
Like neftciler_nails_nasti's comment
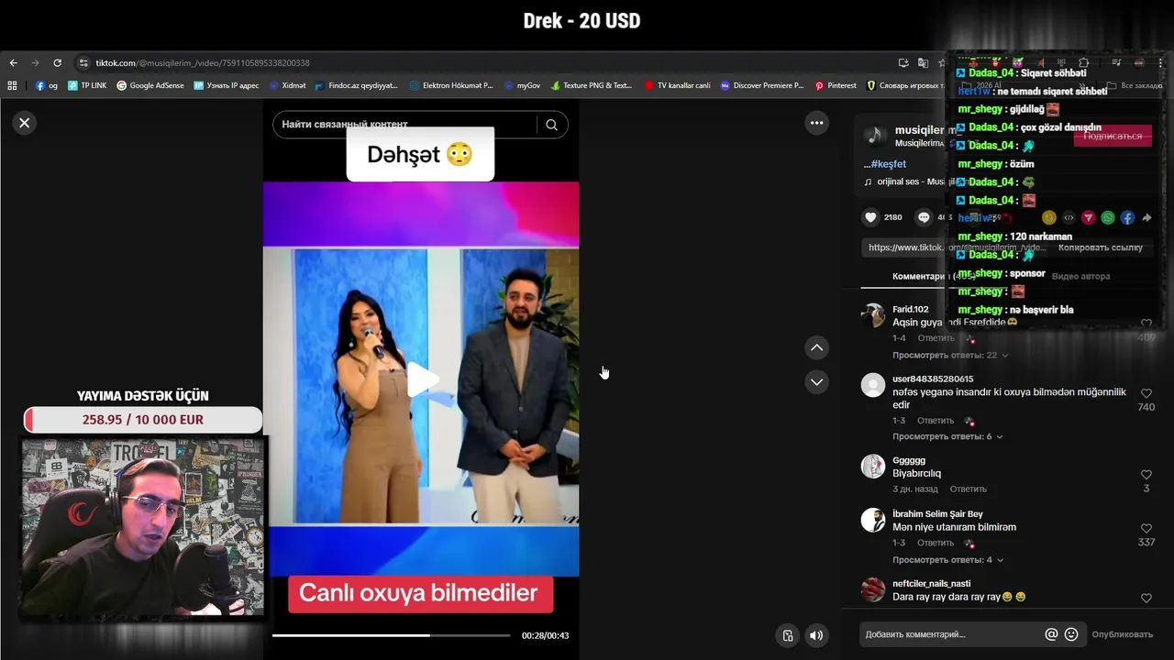(1146, 599)
